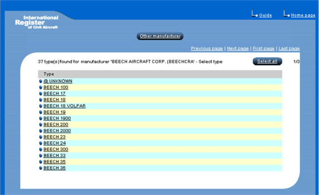The width and height of the screenshot is (319, 195).
Task: Click the Other manufacturer button
Action: pos(160,36)
